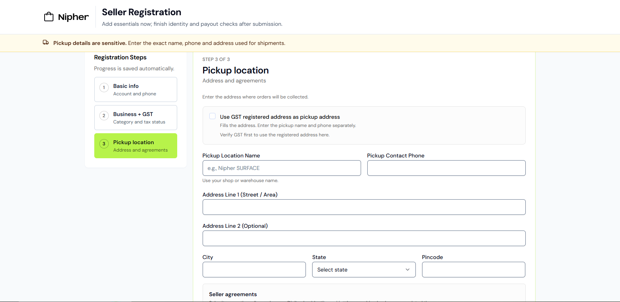Click "Enter the address where orders will be collected."

tap(255, 97)
